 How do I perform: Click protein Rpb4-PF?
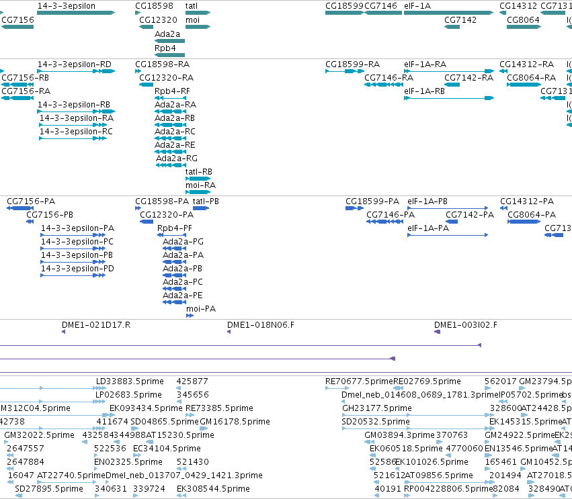(171, 235)
